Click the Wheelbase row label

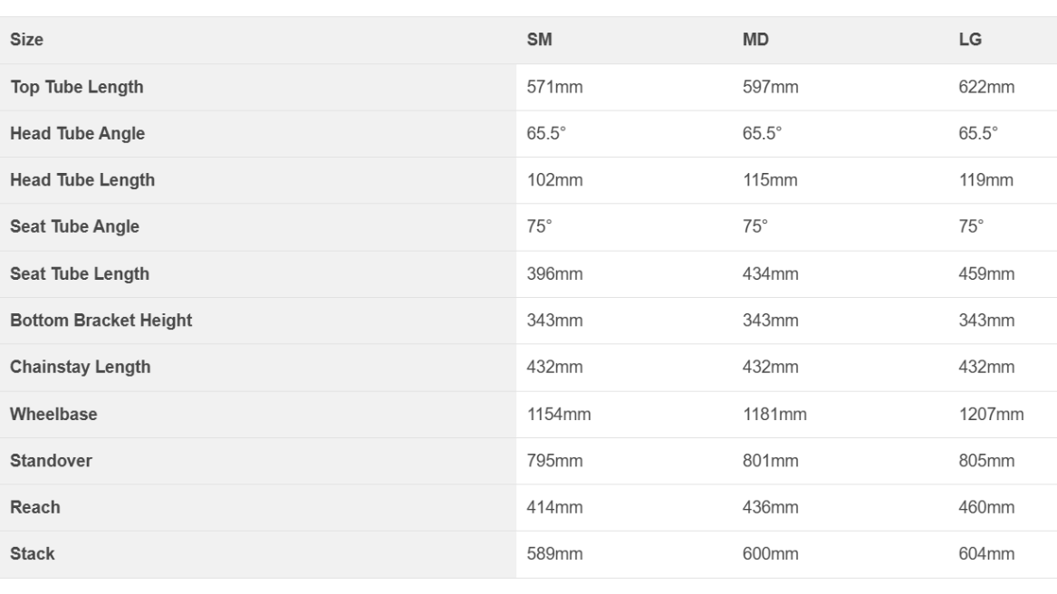point(54,414)
